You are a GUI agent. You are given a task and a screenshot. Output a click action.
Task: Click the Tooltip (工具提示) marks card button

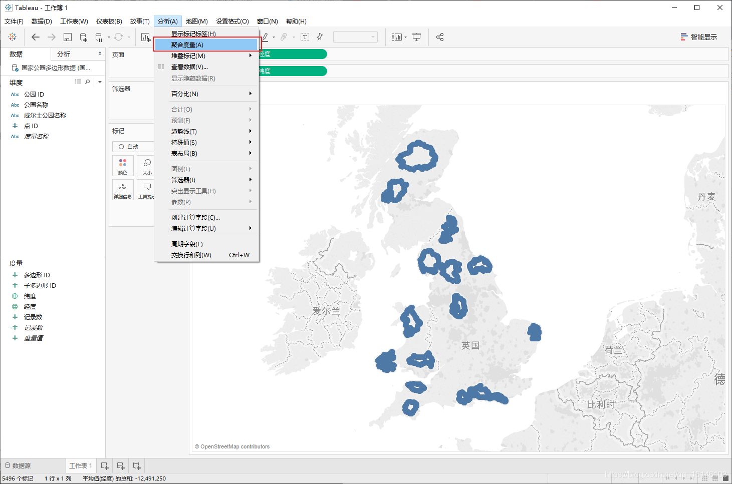click(x=147, y=190)
